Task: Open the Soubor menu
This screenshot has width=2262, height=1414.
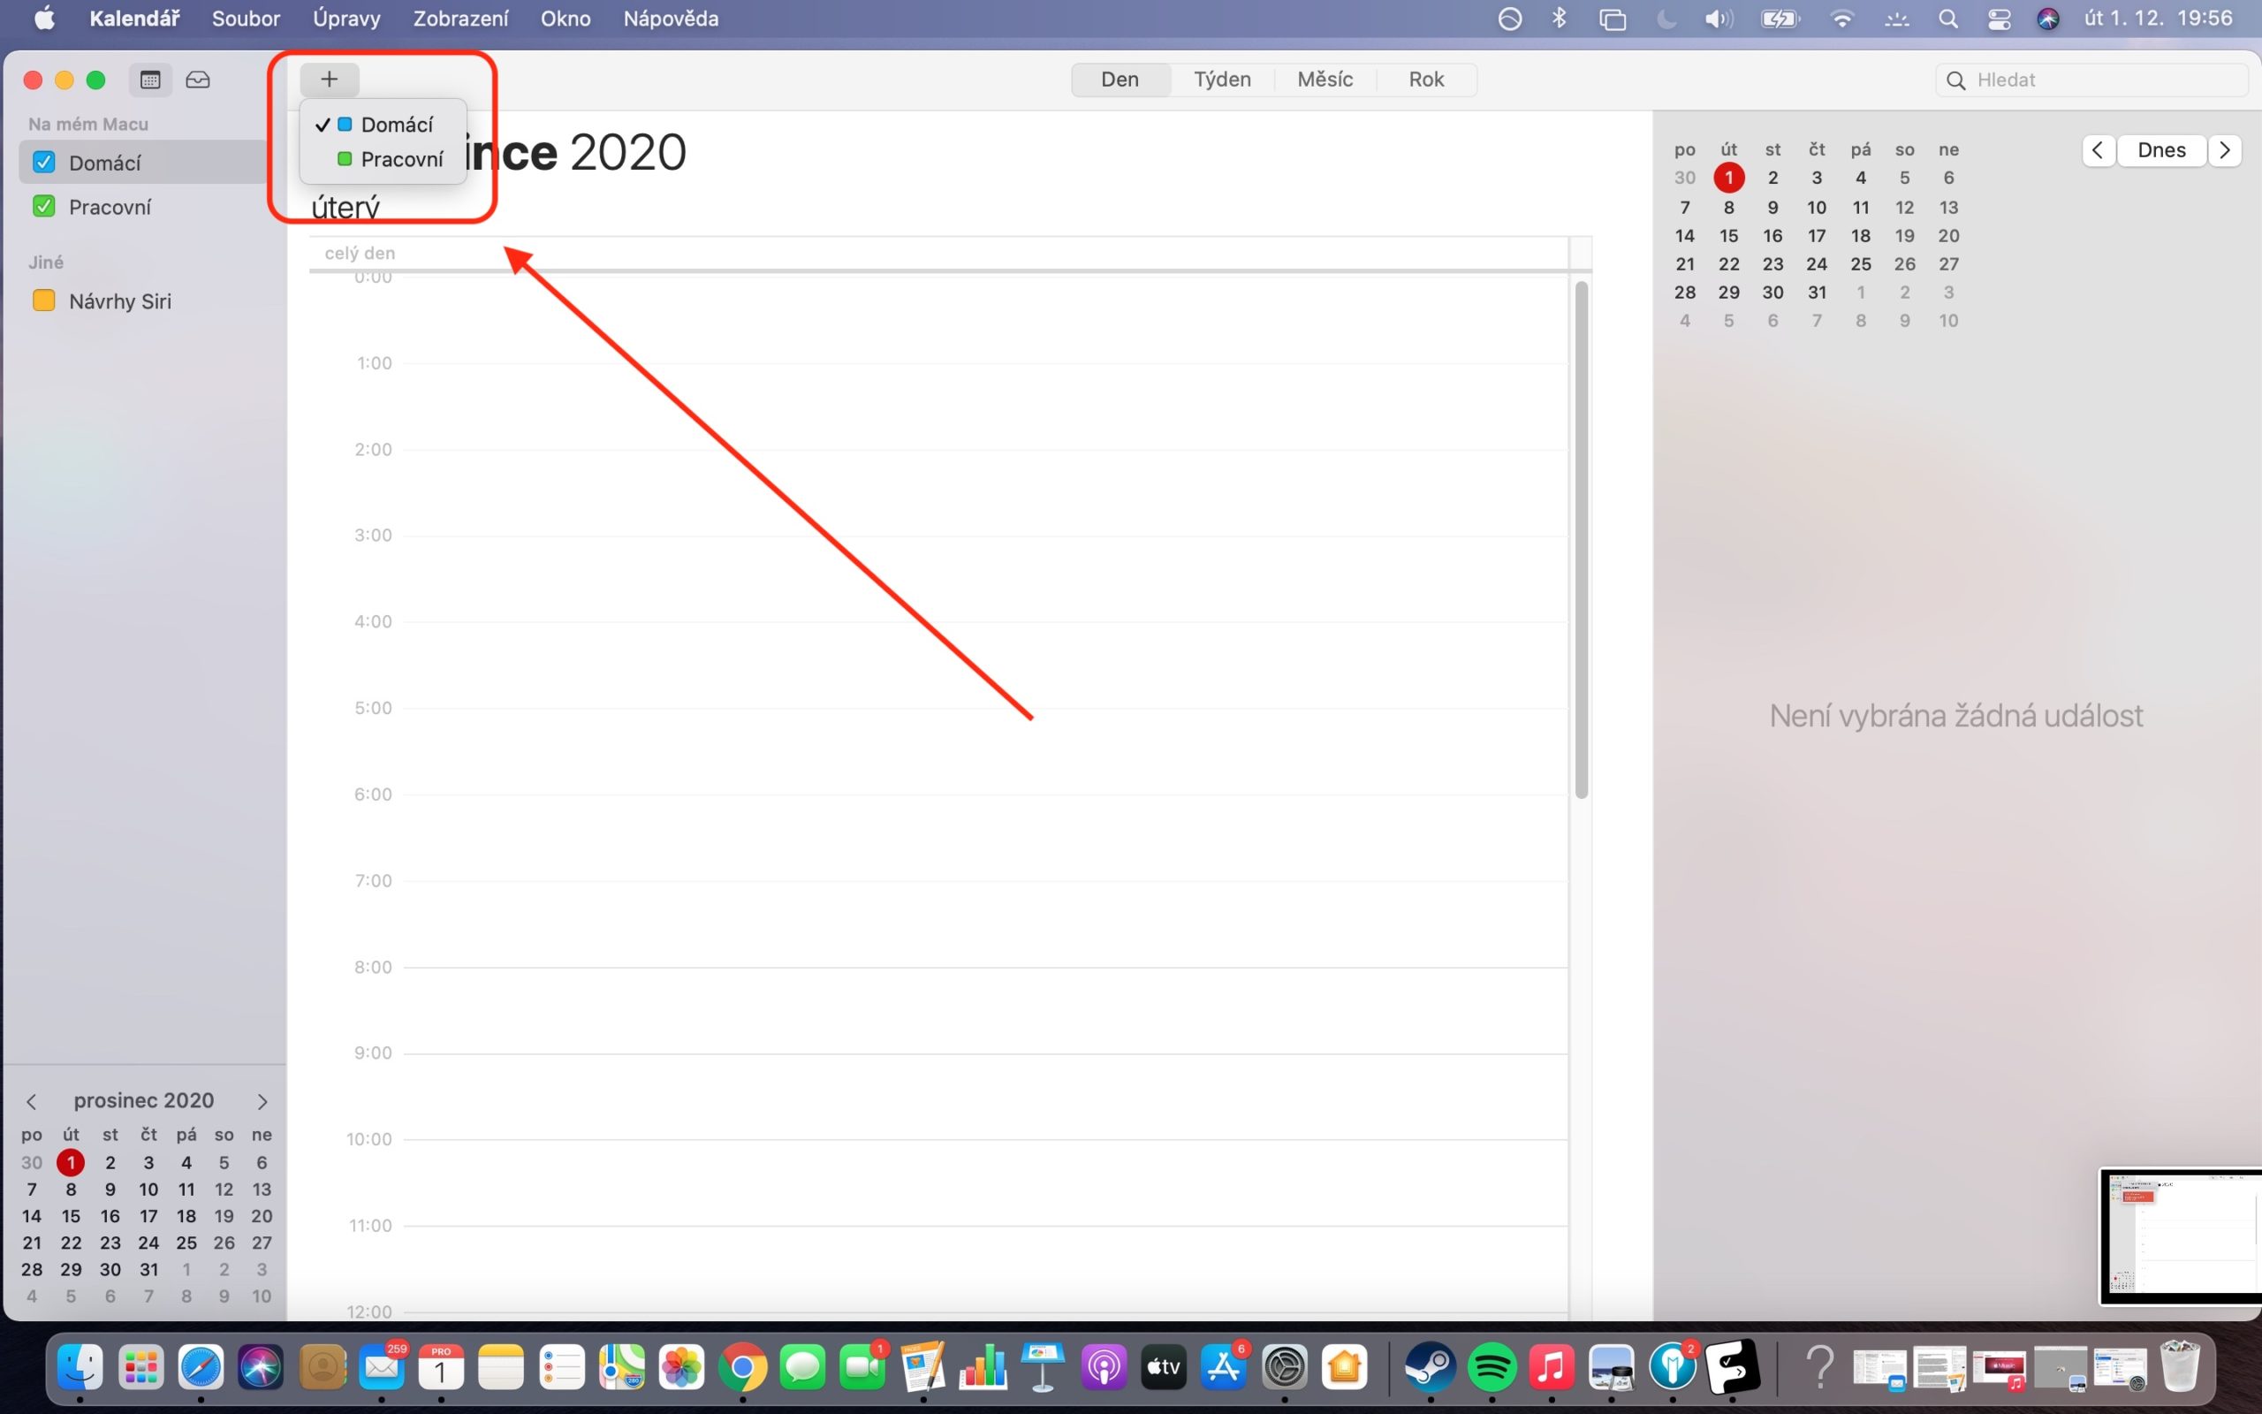Action: tap(246, 19)
